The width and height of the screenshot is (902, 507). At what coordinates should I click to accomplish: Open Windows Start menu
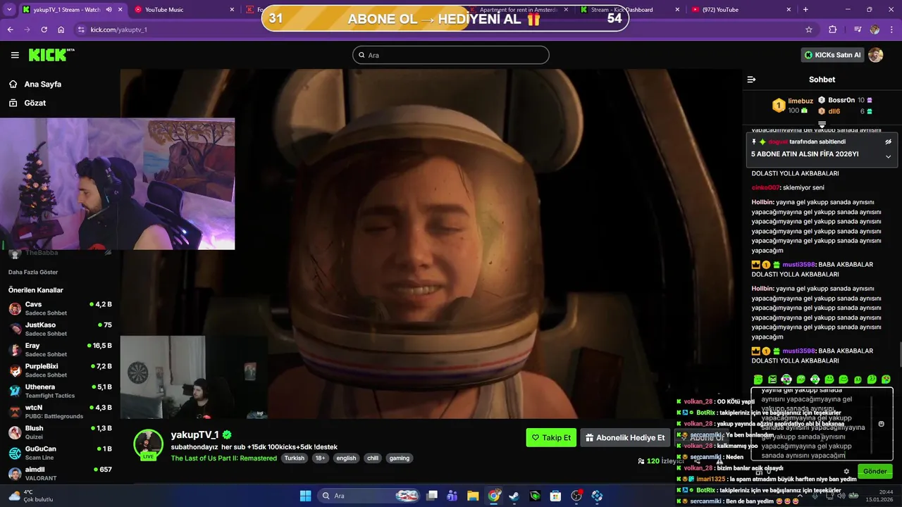coord(305,496)
